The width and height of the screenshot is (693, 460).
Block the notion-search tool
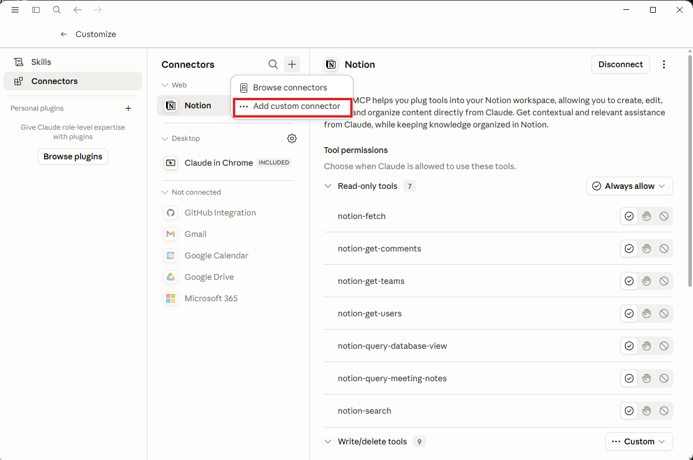pyautogui.click(x=664, y=411)
